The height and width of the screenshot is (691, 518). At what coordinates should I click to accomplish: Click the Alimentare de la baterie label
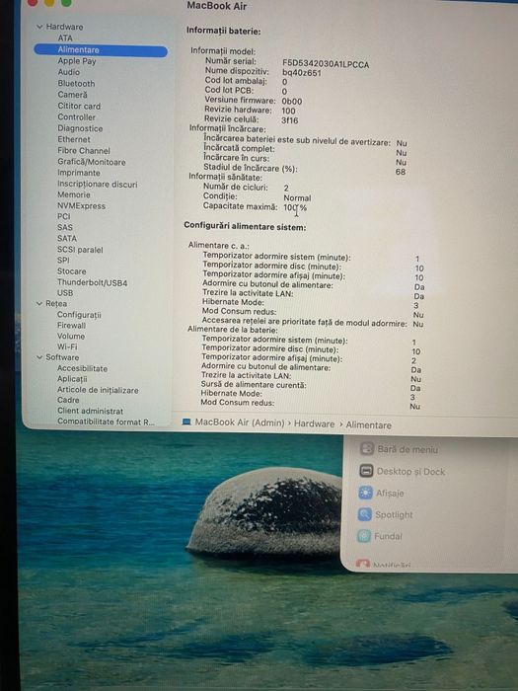point(233,330)
